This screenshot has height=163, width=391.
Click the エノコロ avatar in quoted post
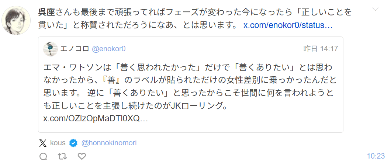coord(51,49)
